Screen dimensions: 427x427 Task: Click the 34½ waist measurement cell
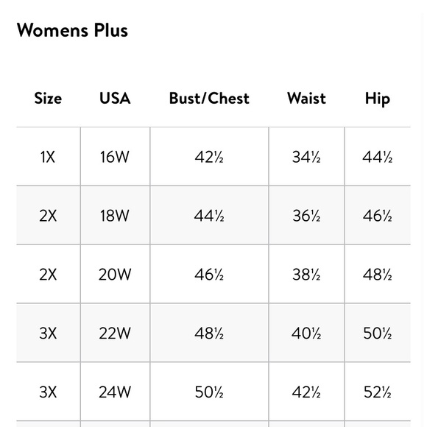click(306, 157)
